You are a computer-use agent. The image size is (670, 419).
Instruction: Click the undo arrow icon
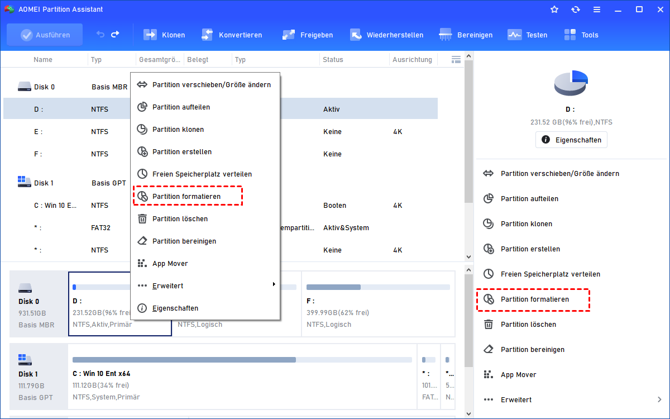pos(100,35)
